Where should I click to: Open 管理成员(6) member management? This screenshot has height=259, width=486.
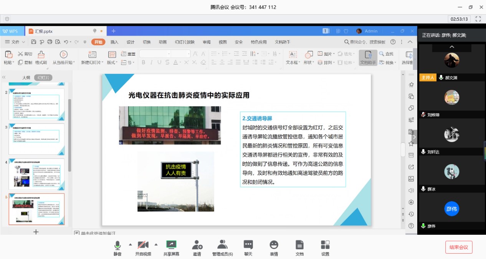(222, 245)
